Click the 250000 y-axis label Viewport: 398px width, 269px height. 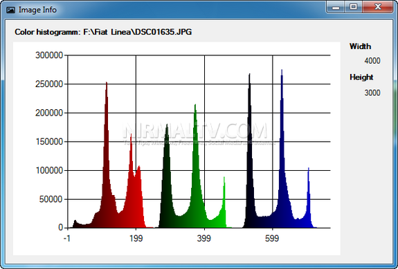pyautogui.click(x=49, y=84)
